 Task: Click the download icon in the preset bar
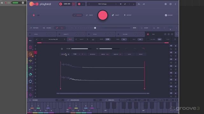point(134,4)
